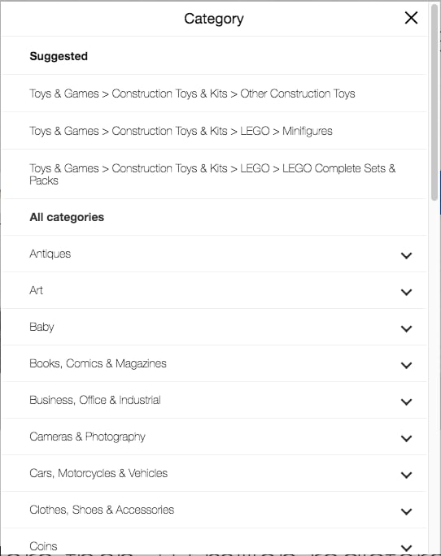
Task: Expand the Coins category chevron
Action: tap(406, 548)
